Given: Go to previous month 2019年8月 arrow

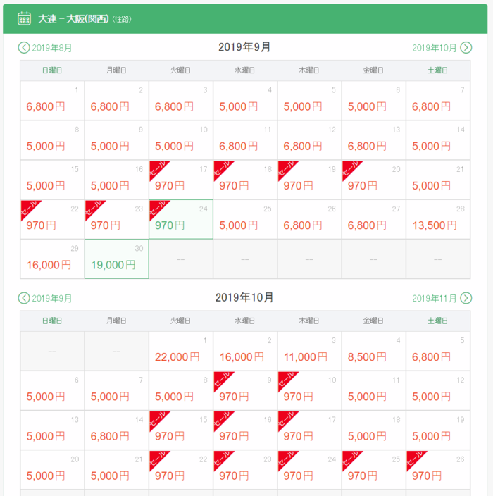Looking at the screenshot, I should tap(25, 48).
